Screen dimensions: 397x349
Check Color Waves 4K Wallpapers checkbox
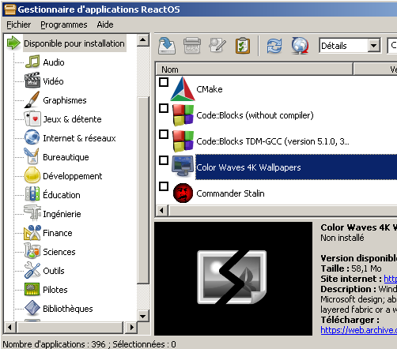(164, 160)
